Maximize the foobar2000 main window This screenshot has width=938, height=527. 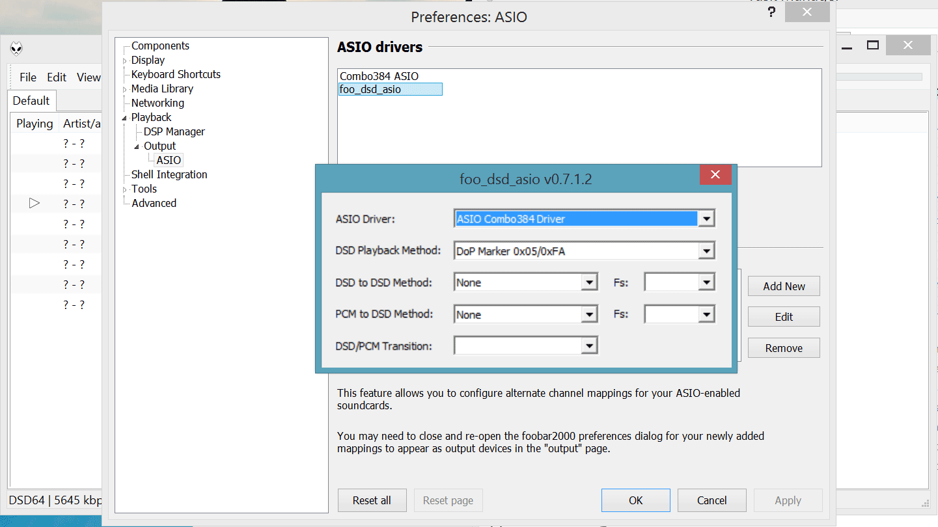pyautogui.click(x=873, y=46)
